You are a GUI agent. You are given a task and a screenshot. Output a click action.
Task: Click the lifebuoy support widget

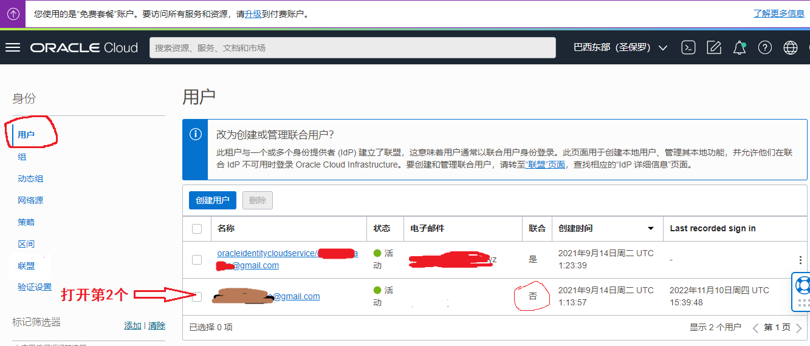[x=803, y=284]
